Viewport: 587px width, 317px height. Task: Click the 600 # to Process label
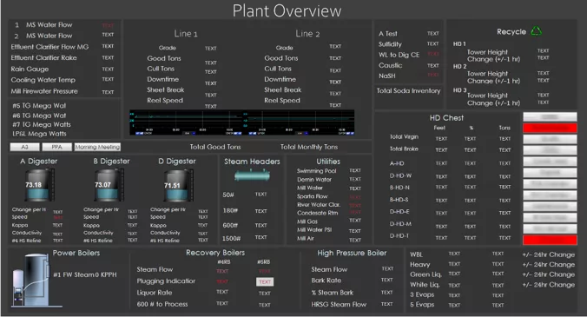point(162,304)
